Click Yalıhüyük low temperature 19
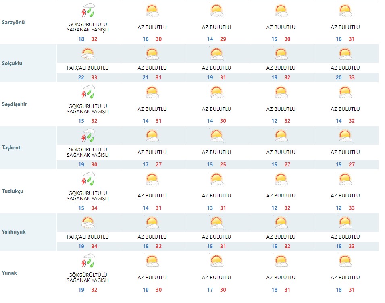 coord(81,246)
